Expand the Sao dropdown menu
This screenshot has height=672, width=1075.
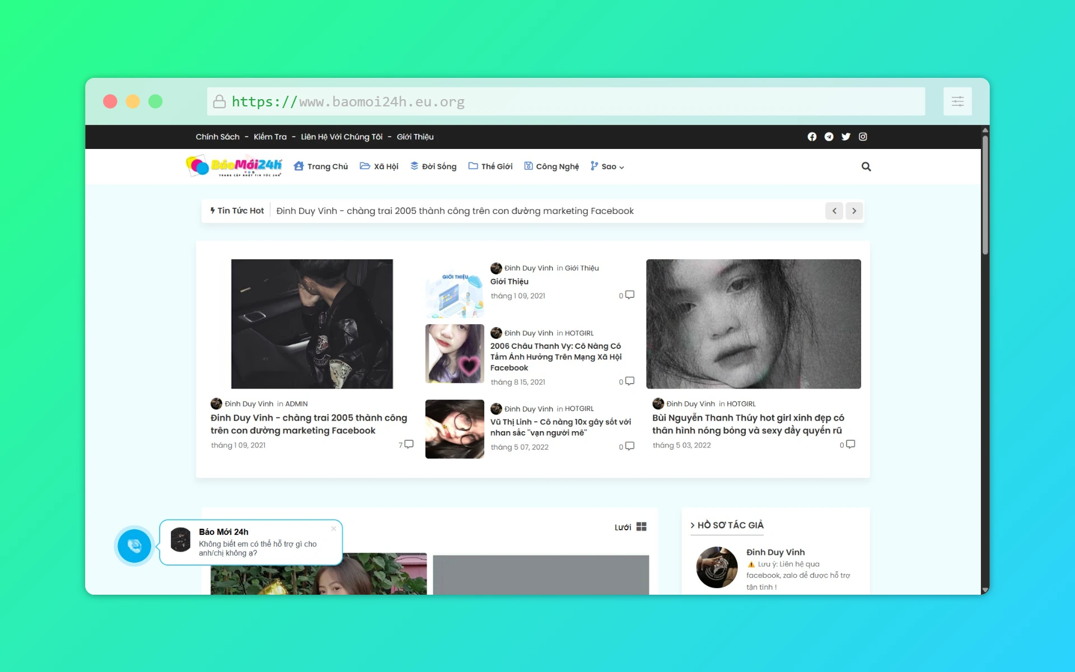pos(608,166)
